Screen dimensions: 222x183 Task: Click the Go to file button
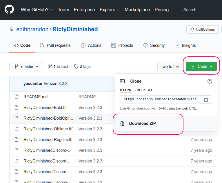170,66
